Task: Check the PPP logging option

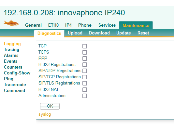Action: coord(85,59)
